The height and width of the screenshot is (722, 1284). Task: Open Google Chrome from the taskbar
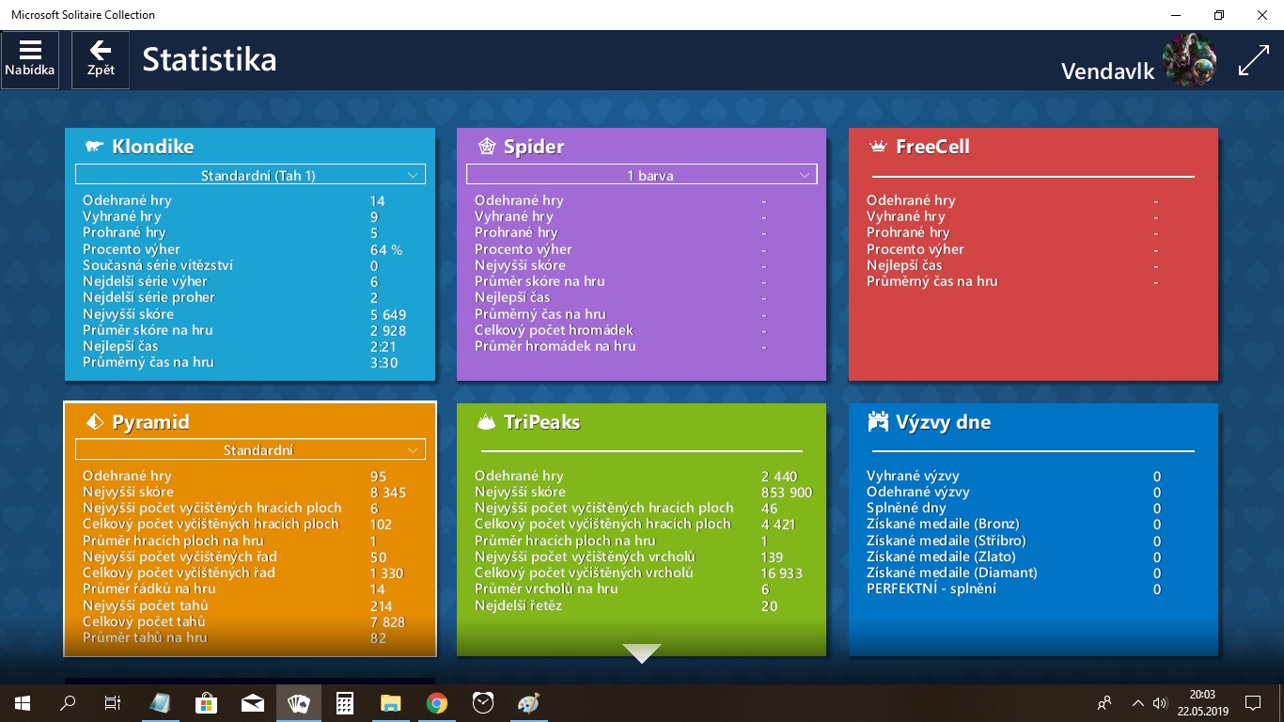point(436,703)
